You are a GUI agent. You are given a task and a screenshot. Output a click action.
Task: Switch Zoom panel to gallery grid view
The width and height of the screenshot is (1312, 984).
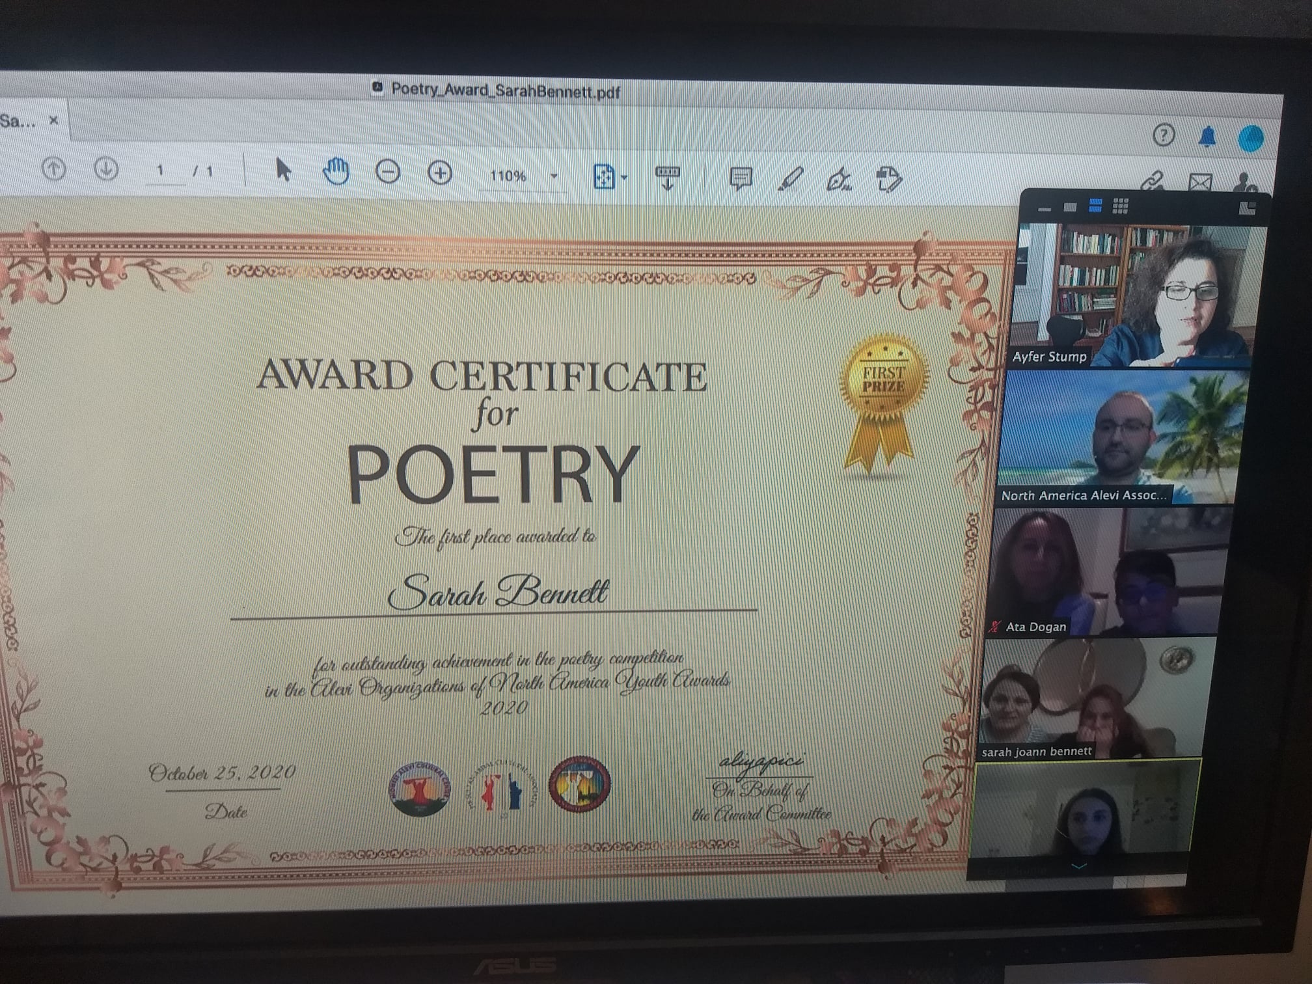[1120, 207]
